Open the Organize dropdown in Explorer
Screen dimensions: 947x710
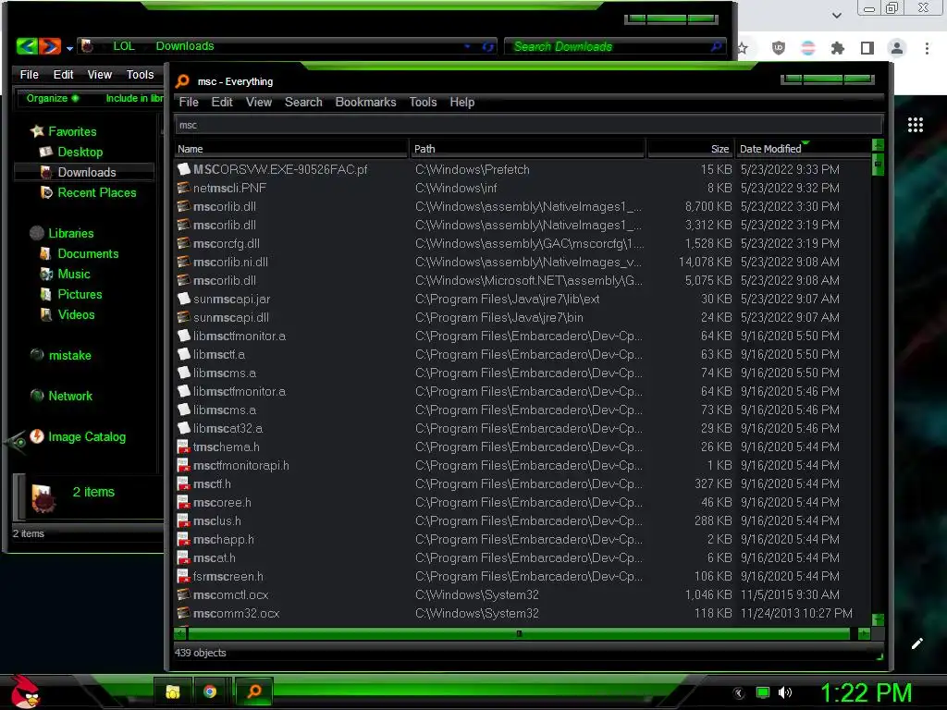tap(53, 98)
